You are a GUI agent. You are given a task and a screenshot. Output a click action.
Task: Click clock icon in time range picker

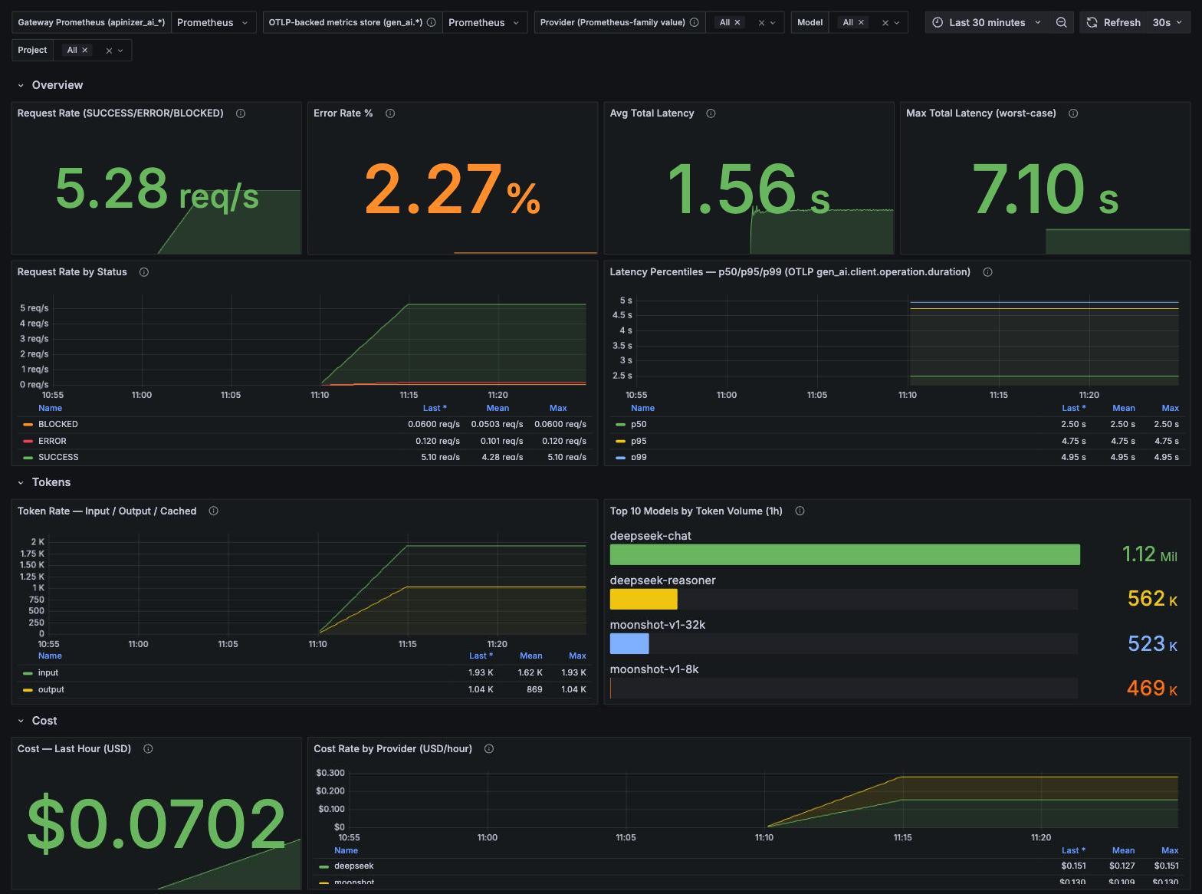(937, 22)
